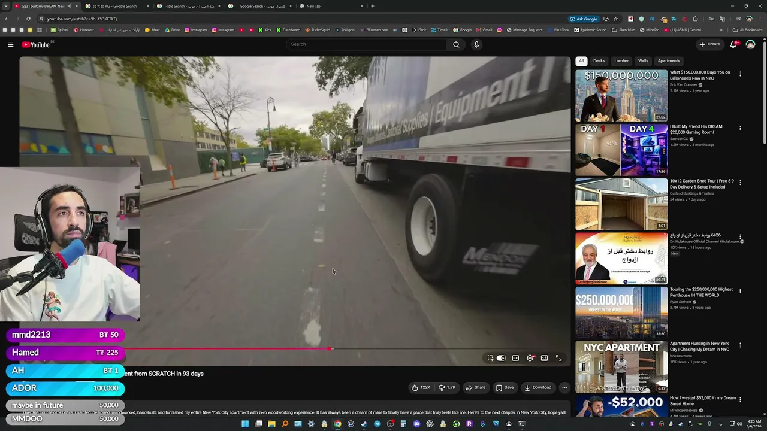Open options for the Garden Shed Tour video
Image resolution: width=767 pixels, height=431 pixels.
[x=740, y=183]
